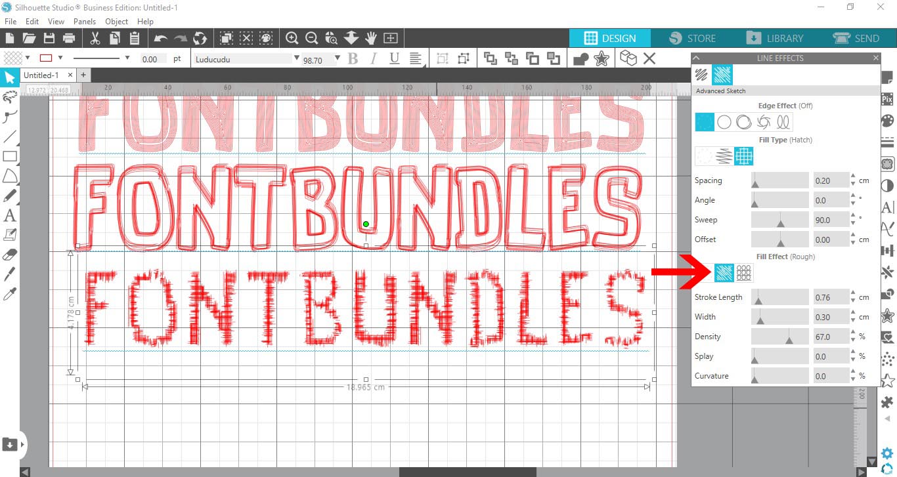The width and height of the screenshot is (897, 477).
Task: Open the File menu
Action: pyautogui.click(x=11, y=21)
